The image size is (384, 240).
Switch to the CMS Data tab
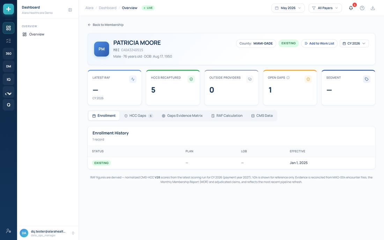[x=262, y=116]
